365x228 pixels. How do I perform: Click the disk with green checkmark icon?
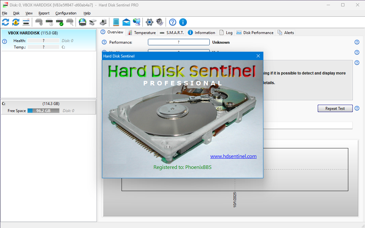(x=59, y=22)
